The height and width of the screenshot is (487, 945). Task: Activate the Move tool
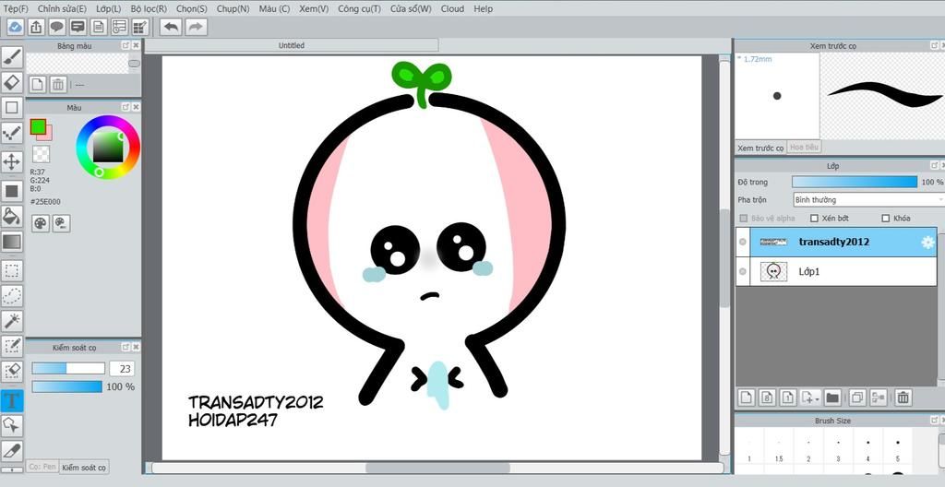coord(12,161)
